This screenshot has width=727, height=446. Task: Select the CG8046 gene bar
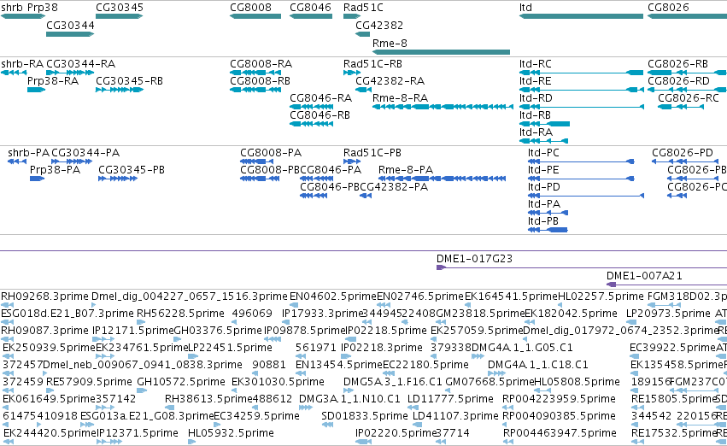pos(311,16)
